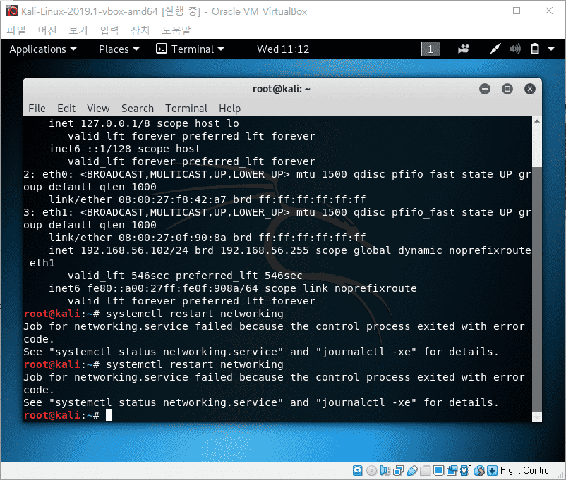Minimize the root@kali terminal window
This screenshot has width=566, height=480.
(485, 89)
